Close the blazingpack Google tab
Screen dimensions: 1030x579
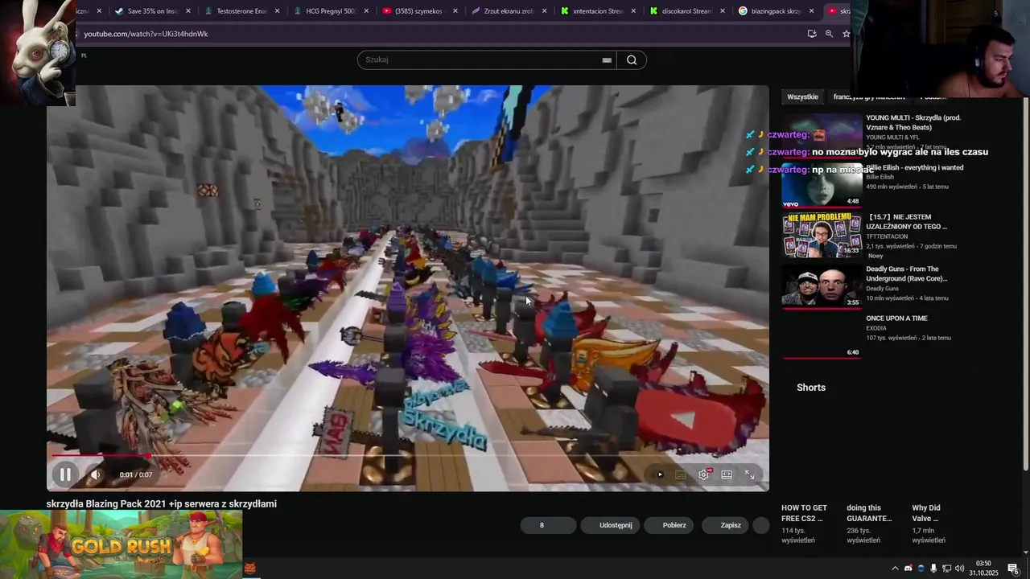tap(810, 11)
